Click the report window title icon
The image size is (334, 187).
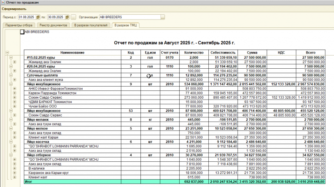point(3,3)
